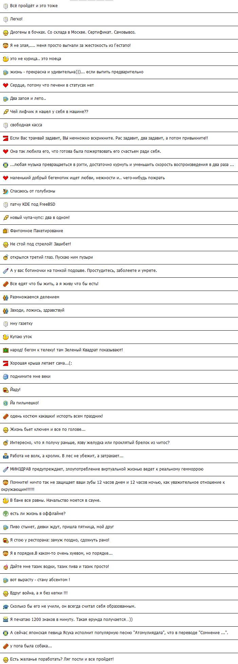238x664 pixels.
Task: Click the heart icon beside "маленький добрый бегемотик"
Action: coord(5,178)
